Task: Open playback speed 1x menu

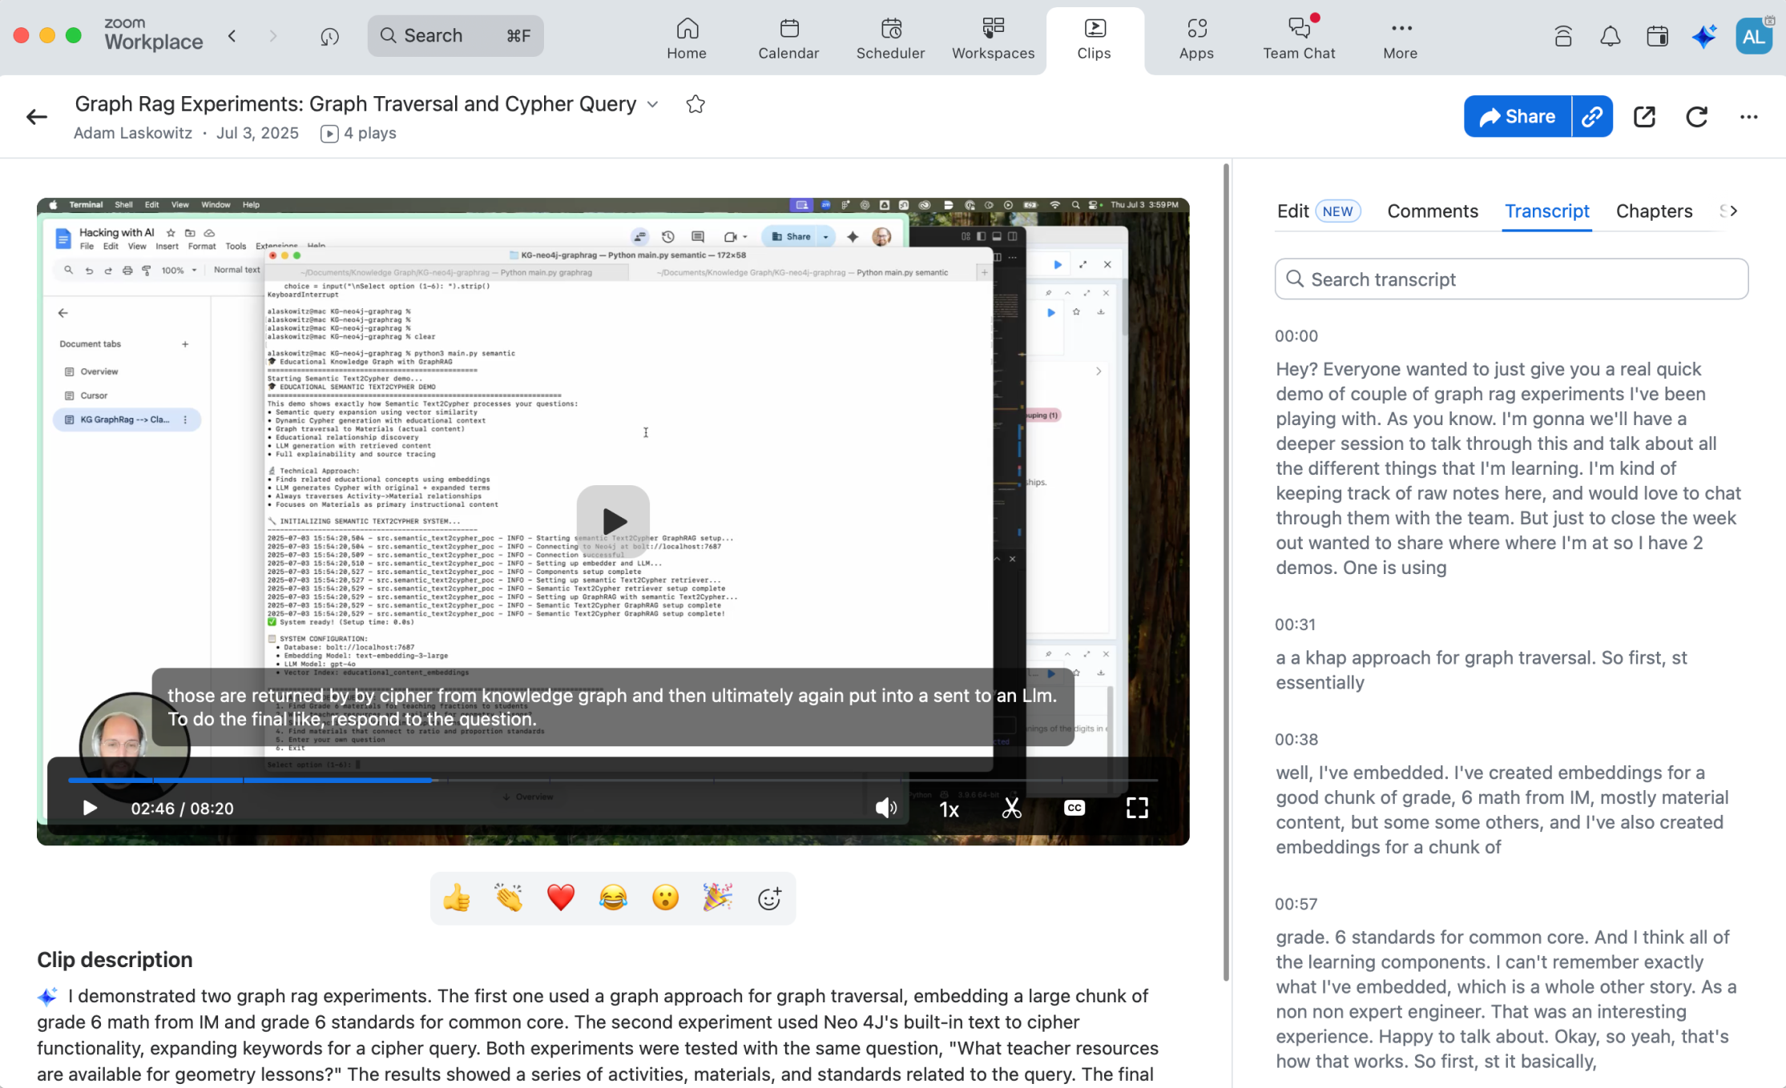Action: (949, 809)
